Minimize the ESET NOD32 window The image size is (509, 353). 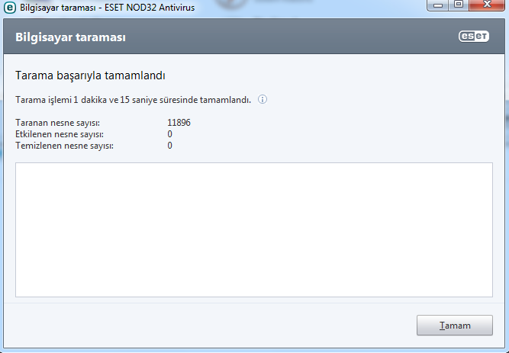coord(438,5)
